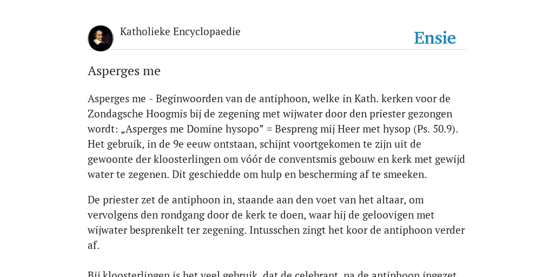
Task: Click the first paragraph starting 'Asperges me - Beginwoorden'
Action: (x=276, y=137)
